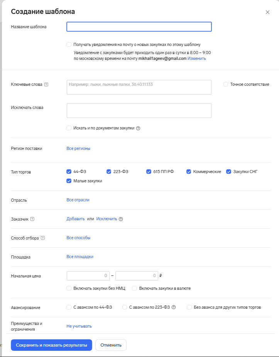Open Все способы selection method list
Viewport: 279px width, 357px height.
click(78, 238)
